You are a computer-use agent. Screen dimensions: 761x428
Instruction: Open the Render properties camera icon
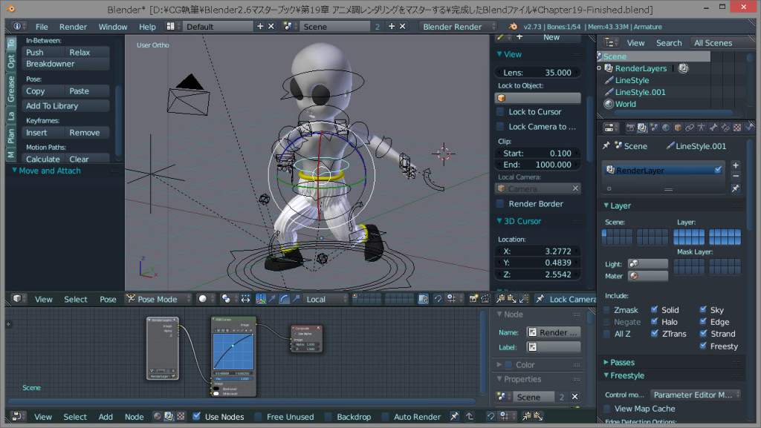point(631,127)
